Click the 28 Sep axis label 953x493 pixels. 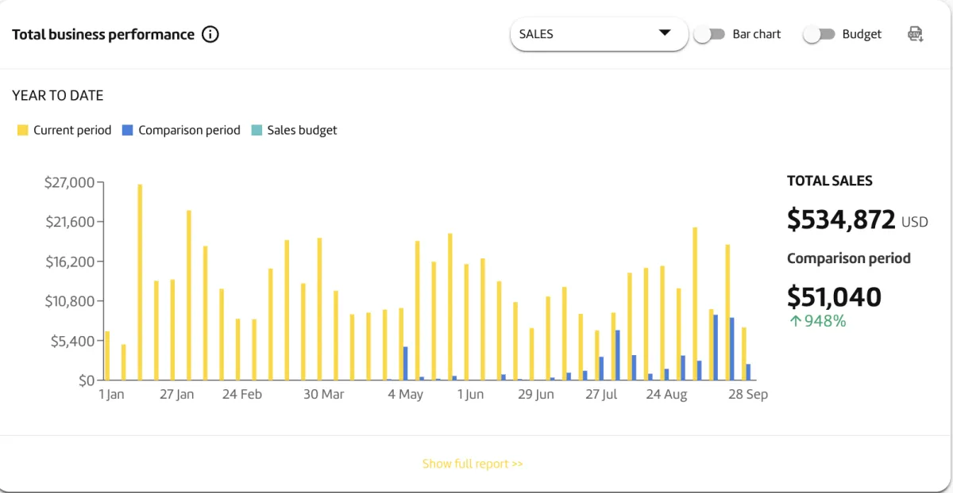point(747,394)
